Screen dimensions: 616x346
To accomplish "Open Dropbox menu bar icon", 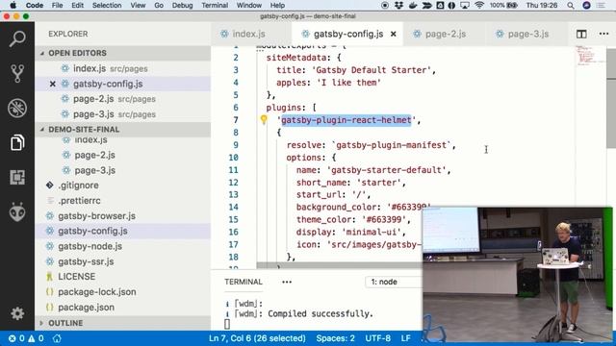I will point(398,5).
